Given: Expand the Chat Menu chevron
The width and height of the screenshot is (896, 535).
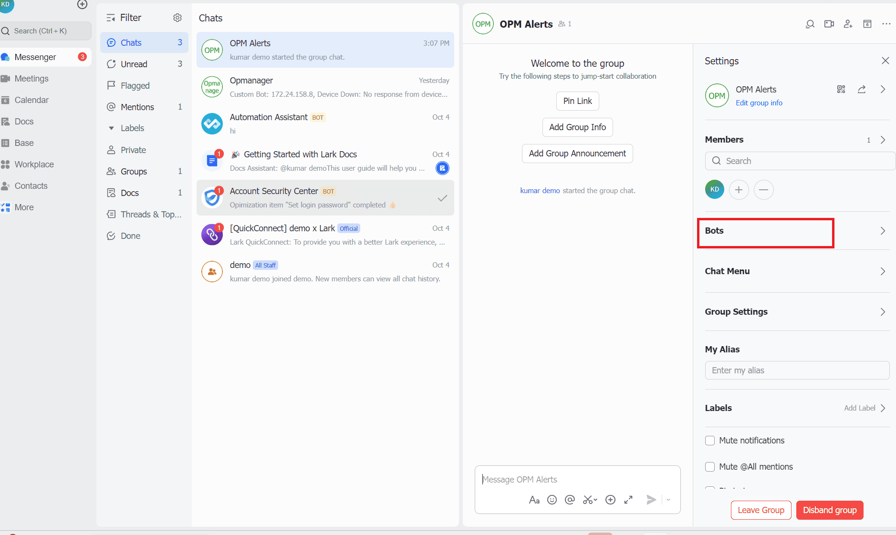Looking at the screenshot, I should coord(883,271).
